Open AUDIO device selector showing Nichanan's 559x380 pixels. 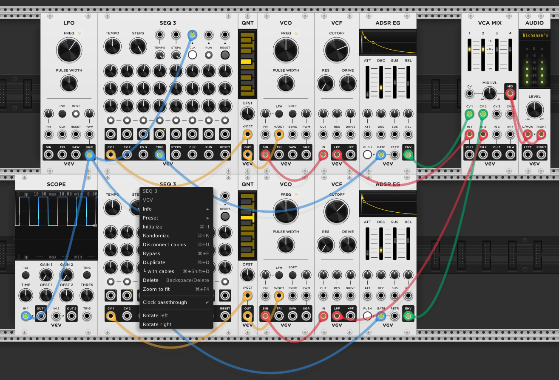pyautogui.click(x=535, y=35)
